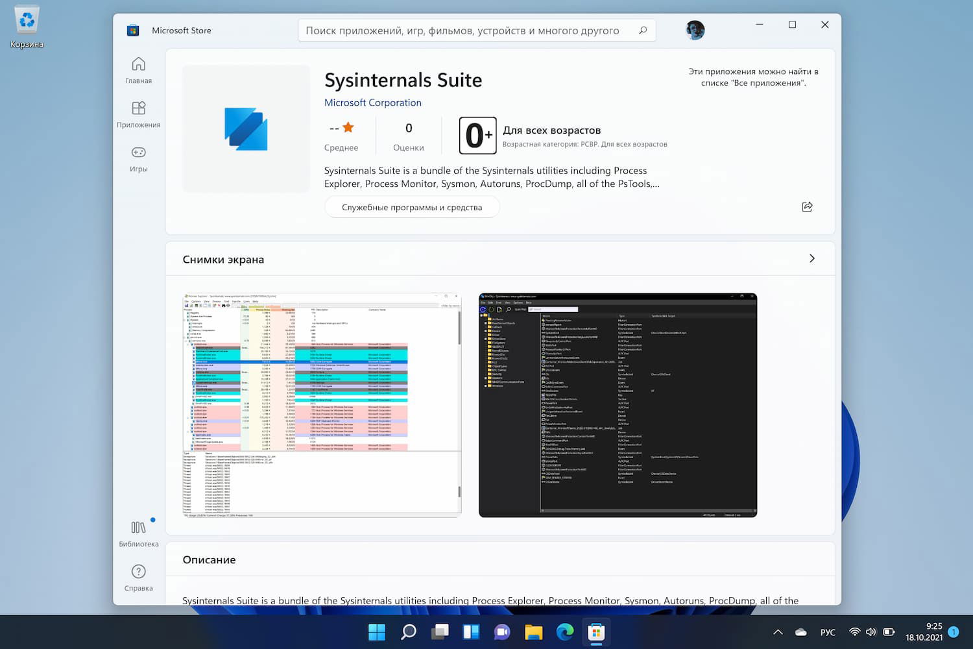Screen dimensions: 973x649
Task: Open the user profile avatar
Action: click(695, 30)
